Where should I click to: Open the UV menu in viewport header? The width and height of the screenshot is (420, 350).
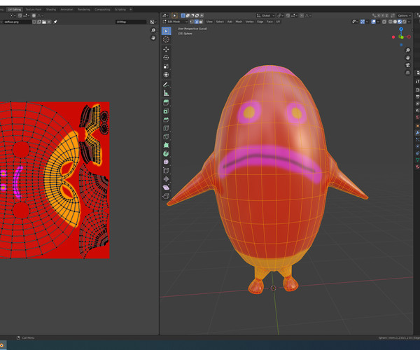(278, 22)
